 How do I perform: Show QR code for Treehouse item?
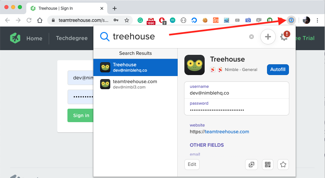[267, 165]
